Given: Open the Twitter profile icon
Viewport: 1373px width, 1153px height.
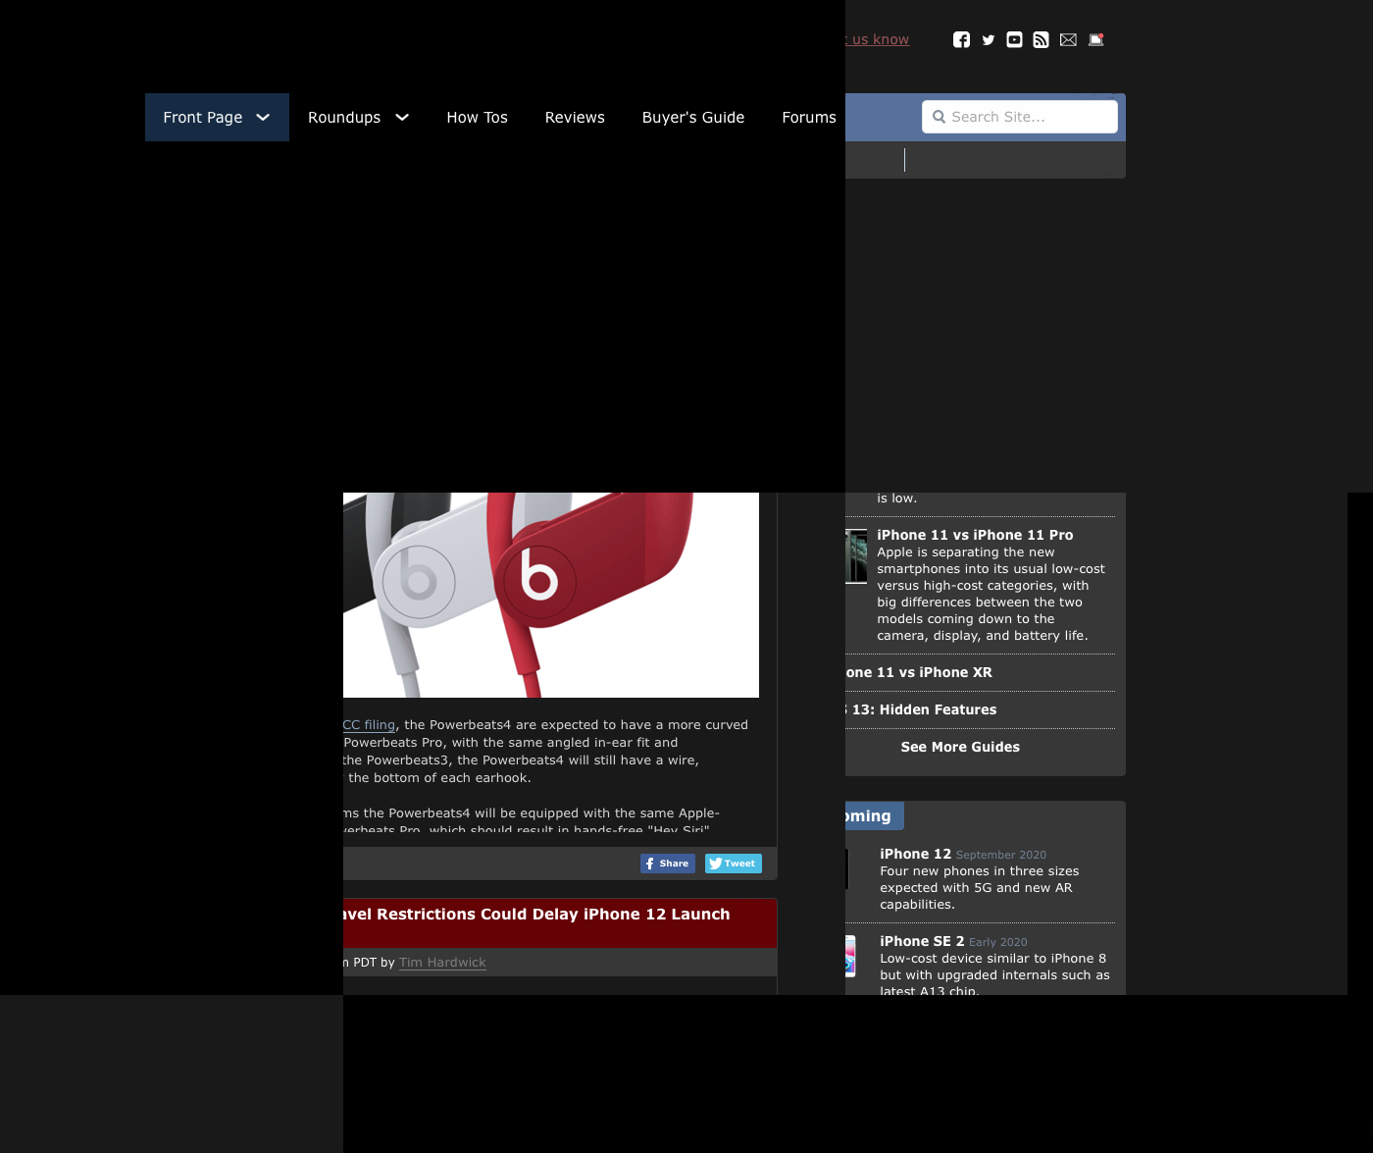Looking at the screenshot, I should [x=988, y=40].
